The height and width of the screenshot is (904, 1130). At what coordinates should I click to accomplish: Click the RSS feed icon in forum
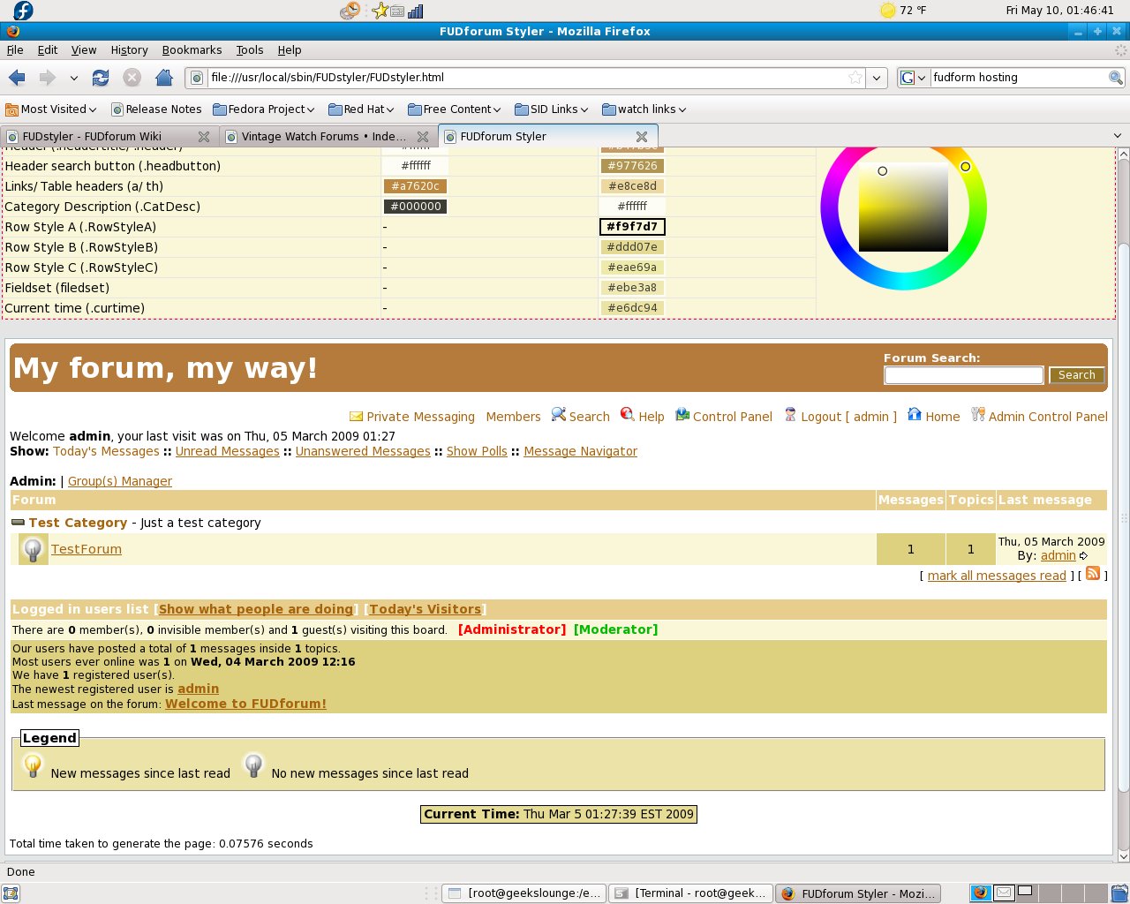pos(1092,574)
